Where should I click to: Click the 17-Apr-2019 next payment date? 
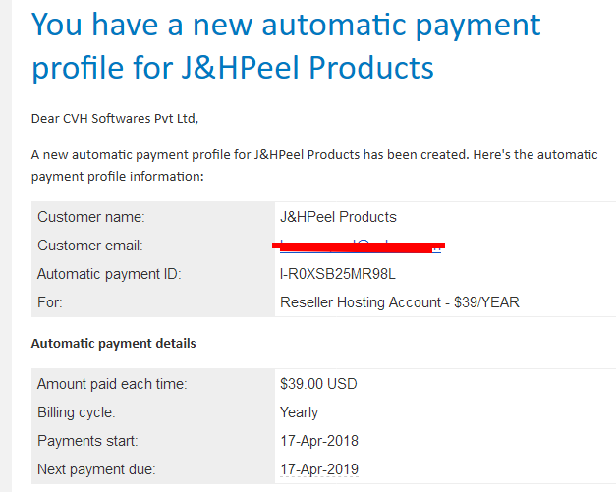pyautogui.click(x=319, y=469)
